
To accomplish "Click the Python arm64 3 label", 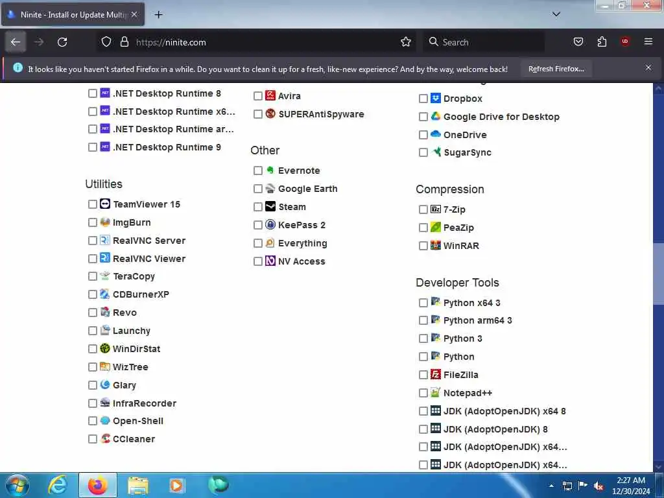I will click(x=478, y=320).
